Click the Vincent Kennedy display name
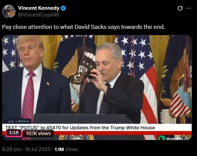Image resolution: width=197 pixels, height=156 pixels. 39,8
